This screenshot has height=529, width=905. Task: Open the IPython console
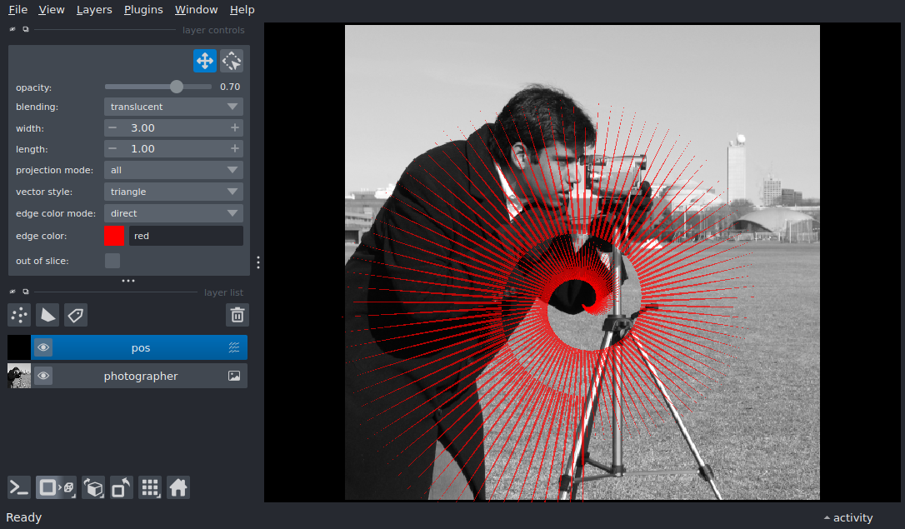point(19,487)
